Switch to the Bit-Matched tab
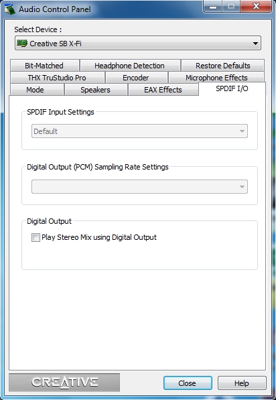Screen dimensions: 276x400 click(x=44, y=66)
